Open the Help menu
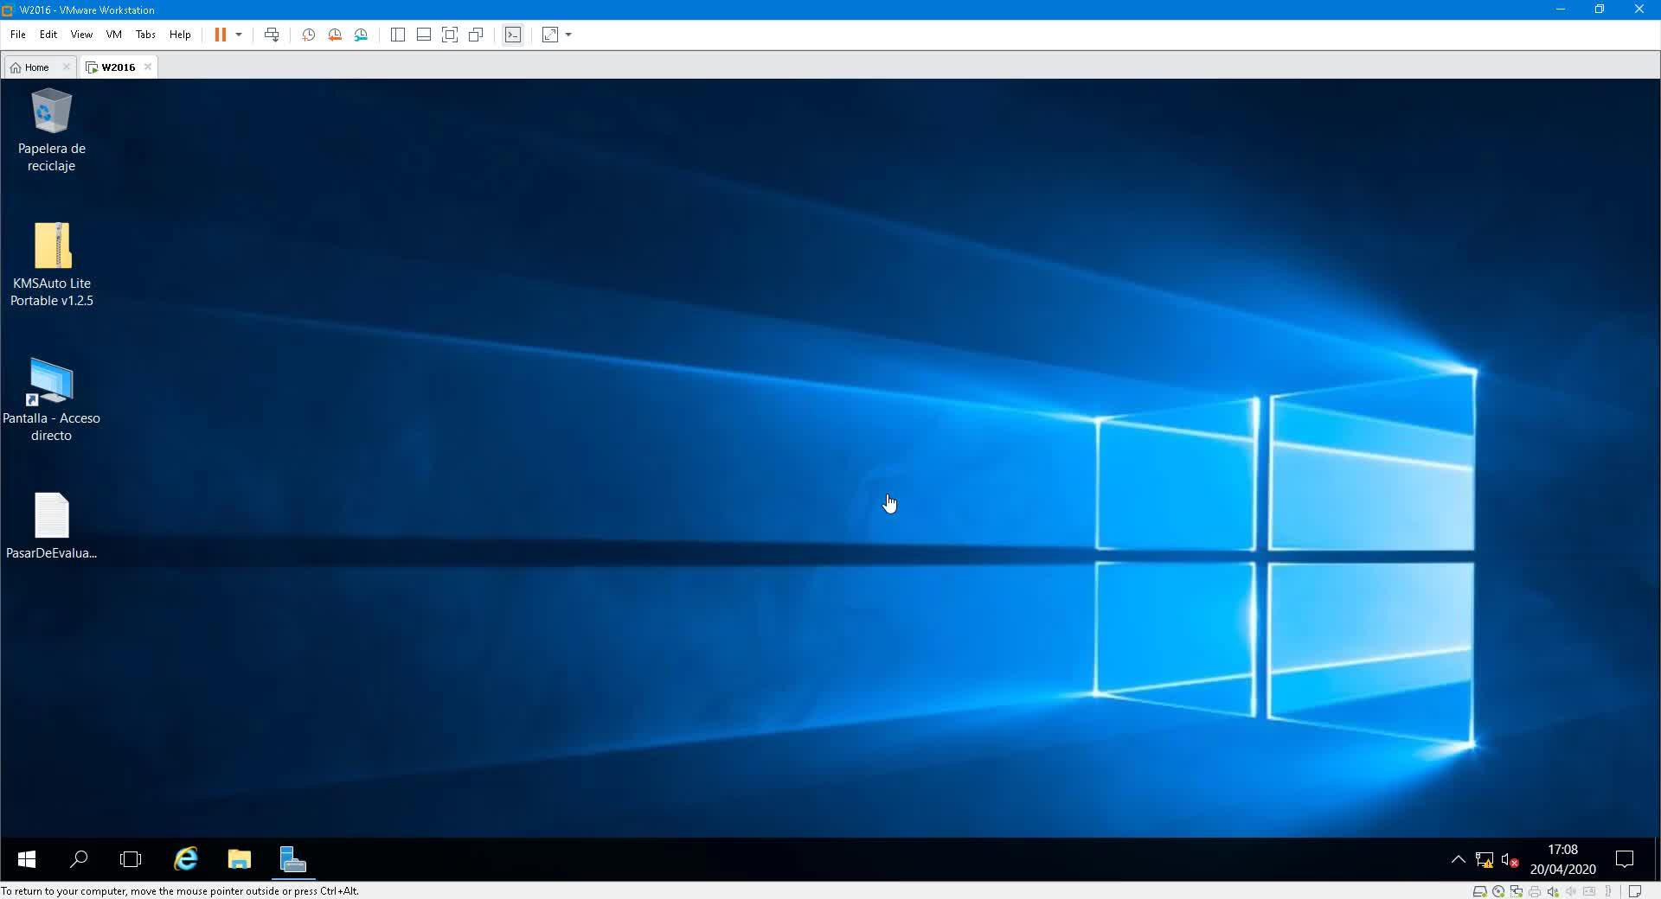 click(180, 35)
